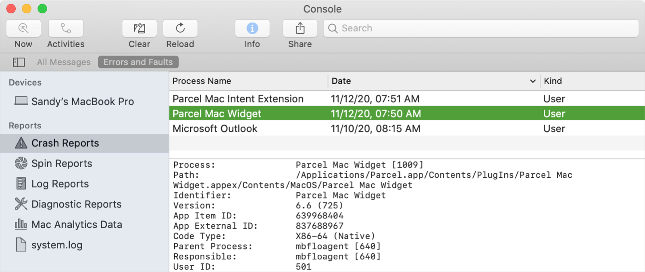Close the Console window with red button

pos(11,8)
